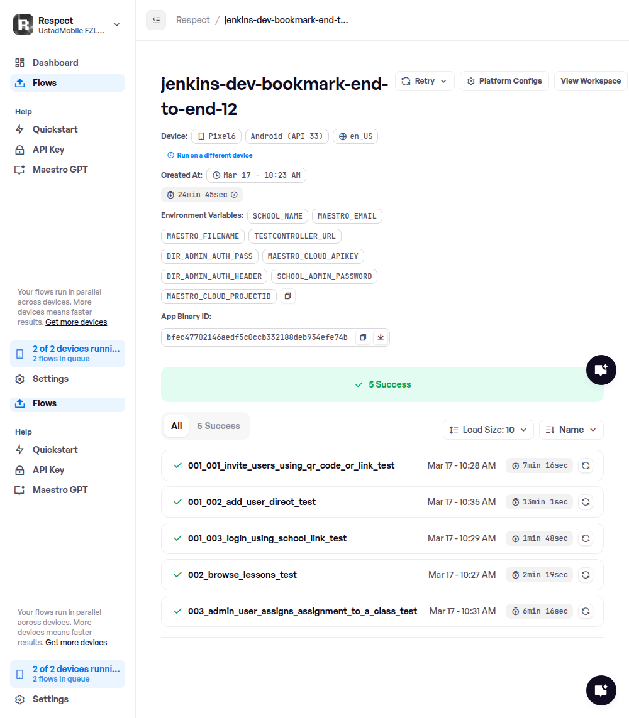The height and width of the screenshot is (718, 629).
Task: Open the Name sort dropdown
Action: point(571,430)
